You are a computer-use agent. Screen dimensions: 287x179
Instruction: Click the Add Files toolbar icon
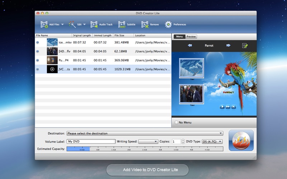point(44,24)
